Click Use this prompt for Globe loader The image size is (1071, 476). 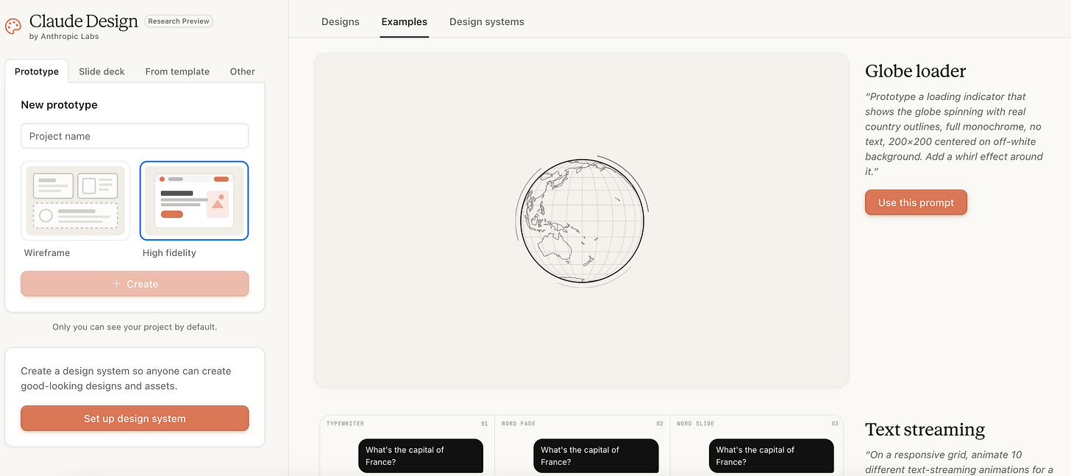[916, 202]
